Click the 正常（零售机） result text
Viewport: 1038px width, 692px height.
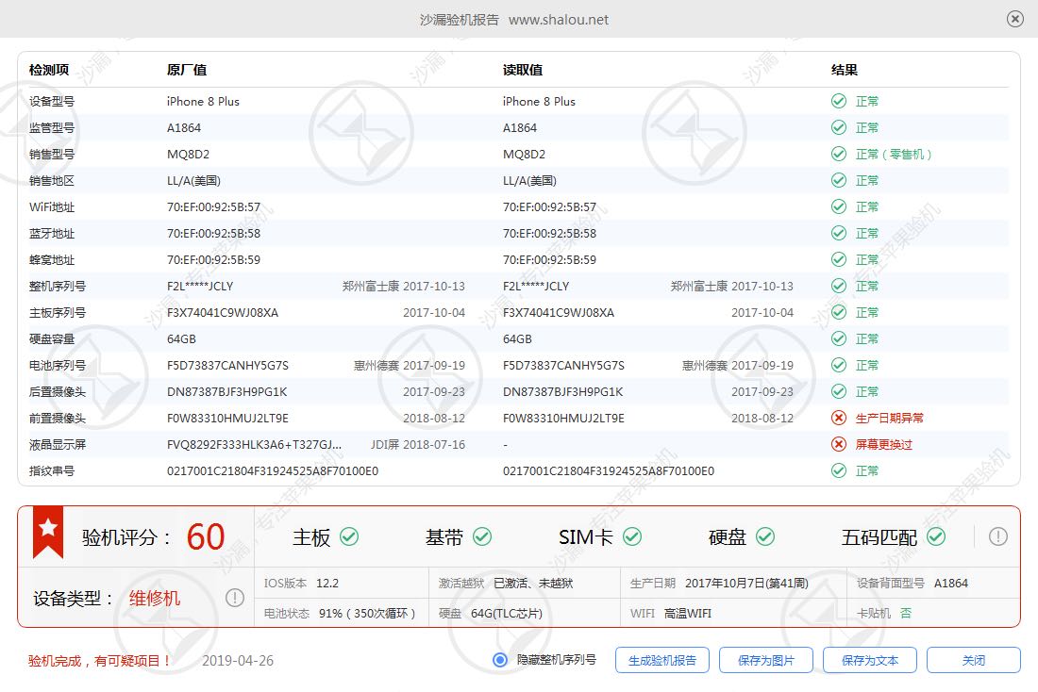[x=895, y=155]
